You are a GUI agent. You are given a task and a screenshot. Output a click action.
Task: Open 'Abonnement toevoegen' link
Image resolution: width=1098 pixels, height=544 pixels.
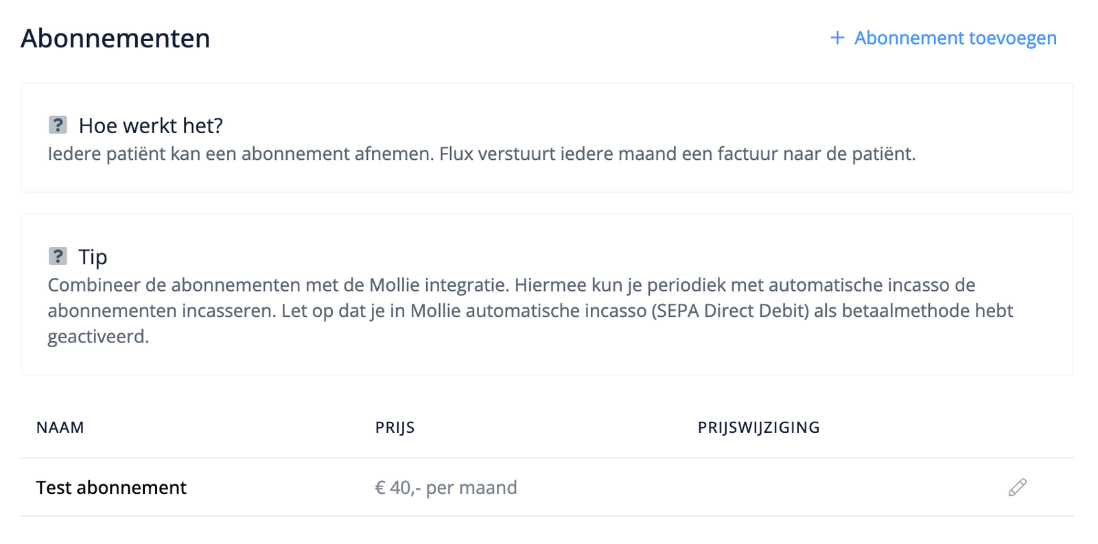[x=955, y=38]
